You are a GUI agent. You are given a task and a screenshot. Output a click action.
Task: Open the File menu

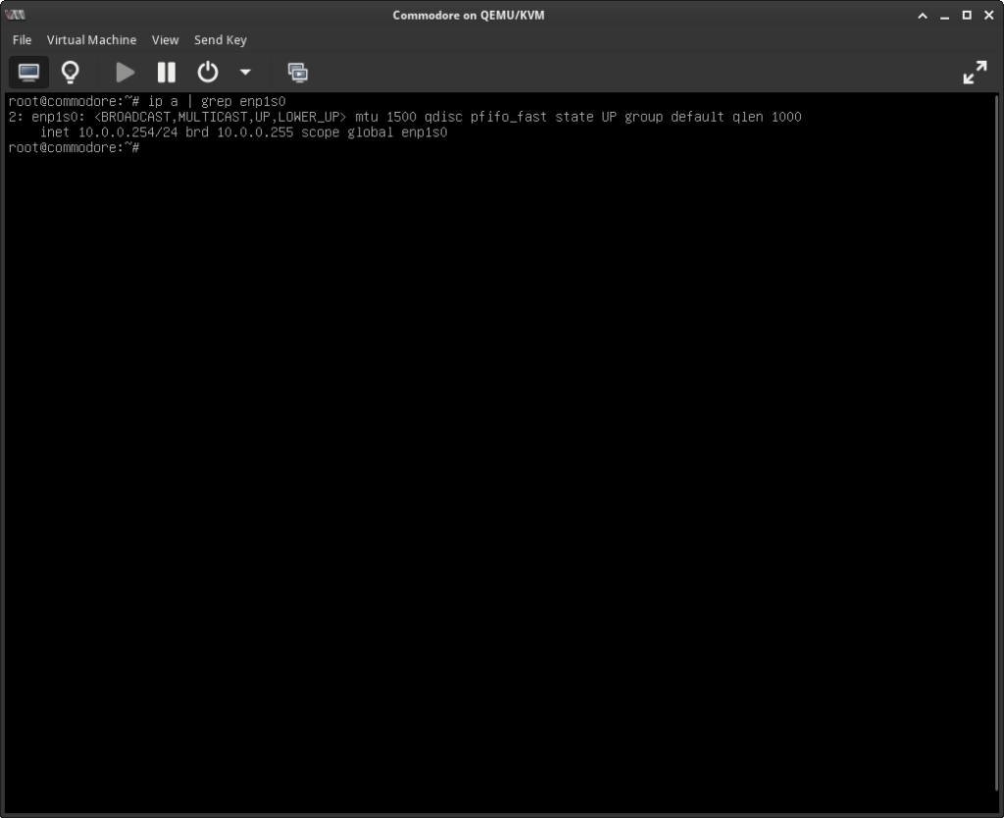pyautogui.click(x=22, y=40)
